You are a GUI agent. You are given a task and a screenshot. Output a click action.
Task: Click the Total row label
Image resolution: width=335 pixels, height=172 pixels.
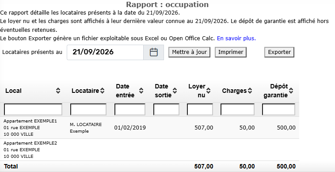pyautogui.click(x=11, y=166)
